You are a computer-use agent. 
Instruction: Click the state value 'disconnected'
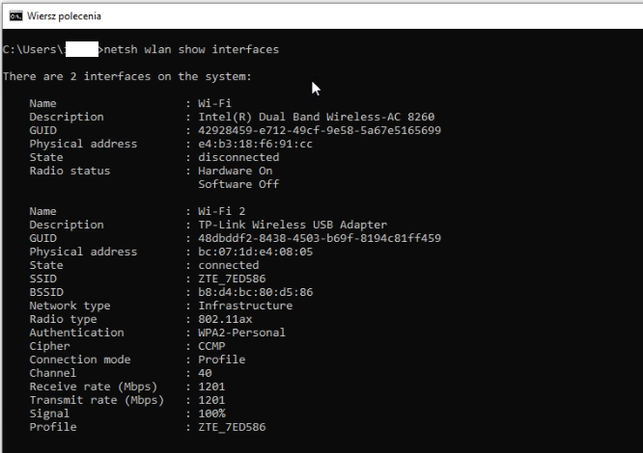coord(238,157)
